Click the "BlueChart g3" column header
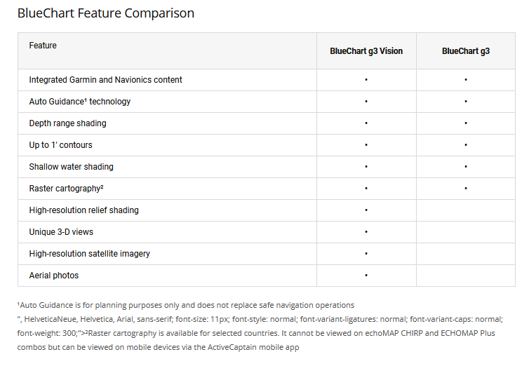 [466, 51]
